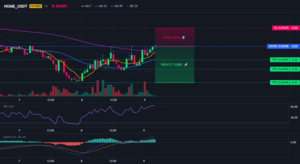Click the TP3: 0.01445 label
This screenshot has height=164, width=300.
coord(280,82)
